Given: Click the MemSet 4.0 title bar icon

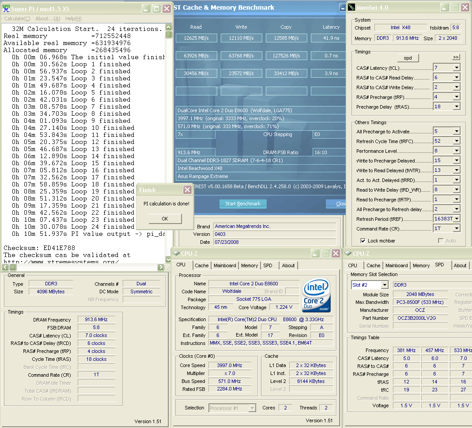Looking at the screenshot, I should [x=351, y=7].
